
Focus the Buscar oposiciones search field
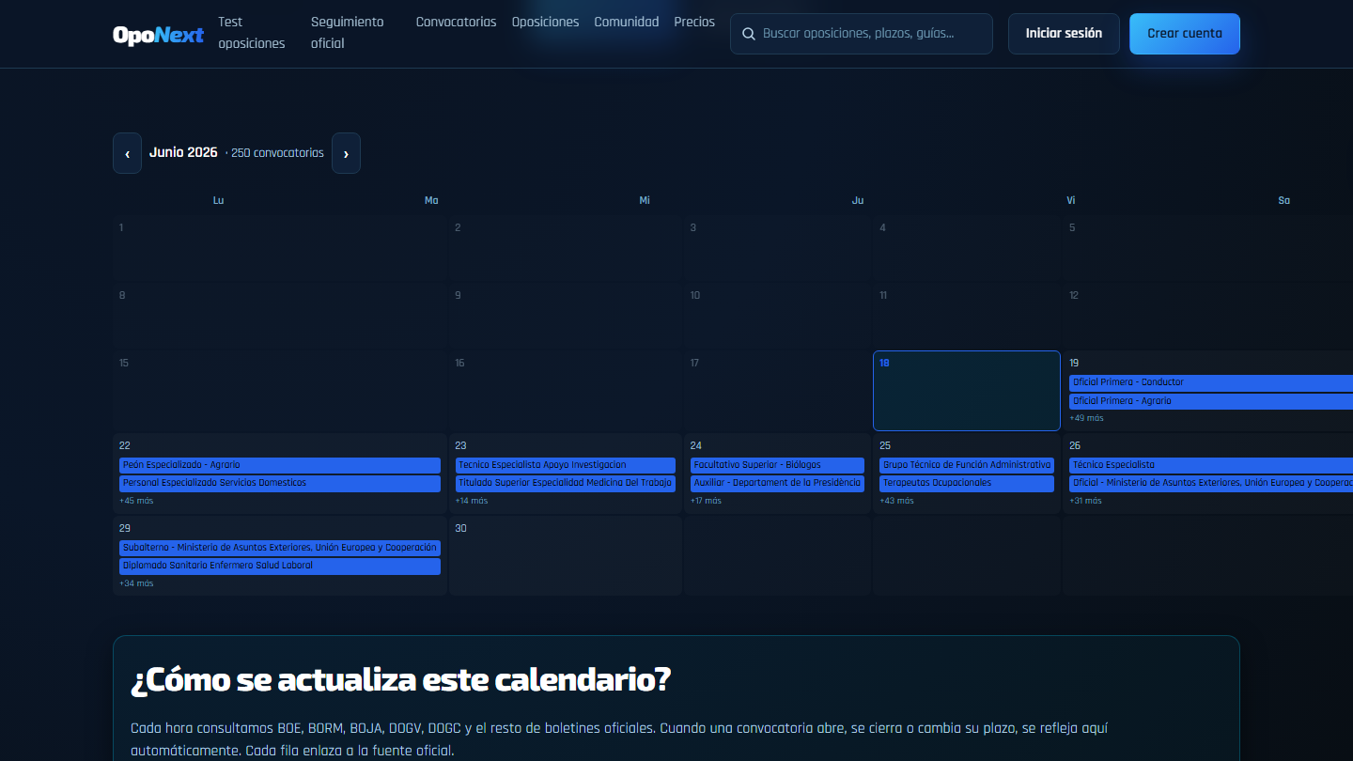[862, 34]
